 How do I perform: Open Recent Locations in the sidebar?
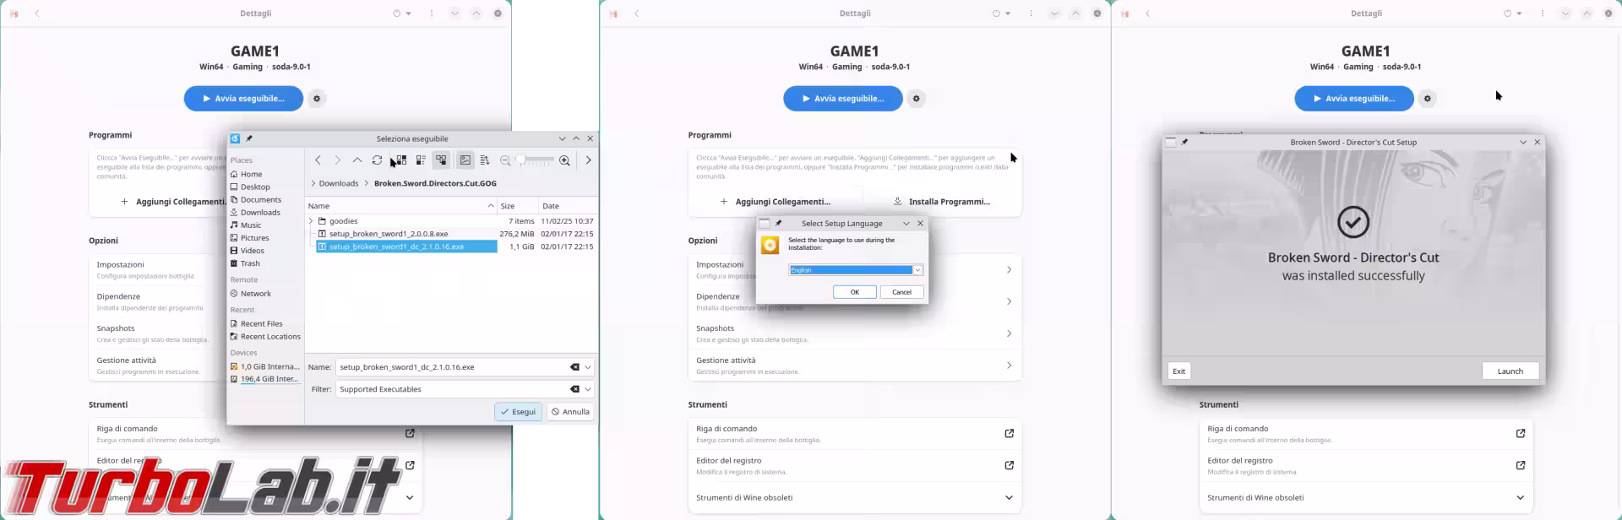tap(265, 336)
